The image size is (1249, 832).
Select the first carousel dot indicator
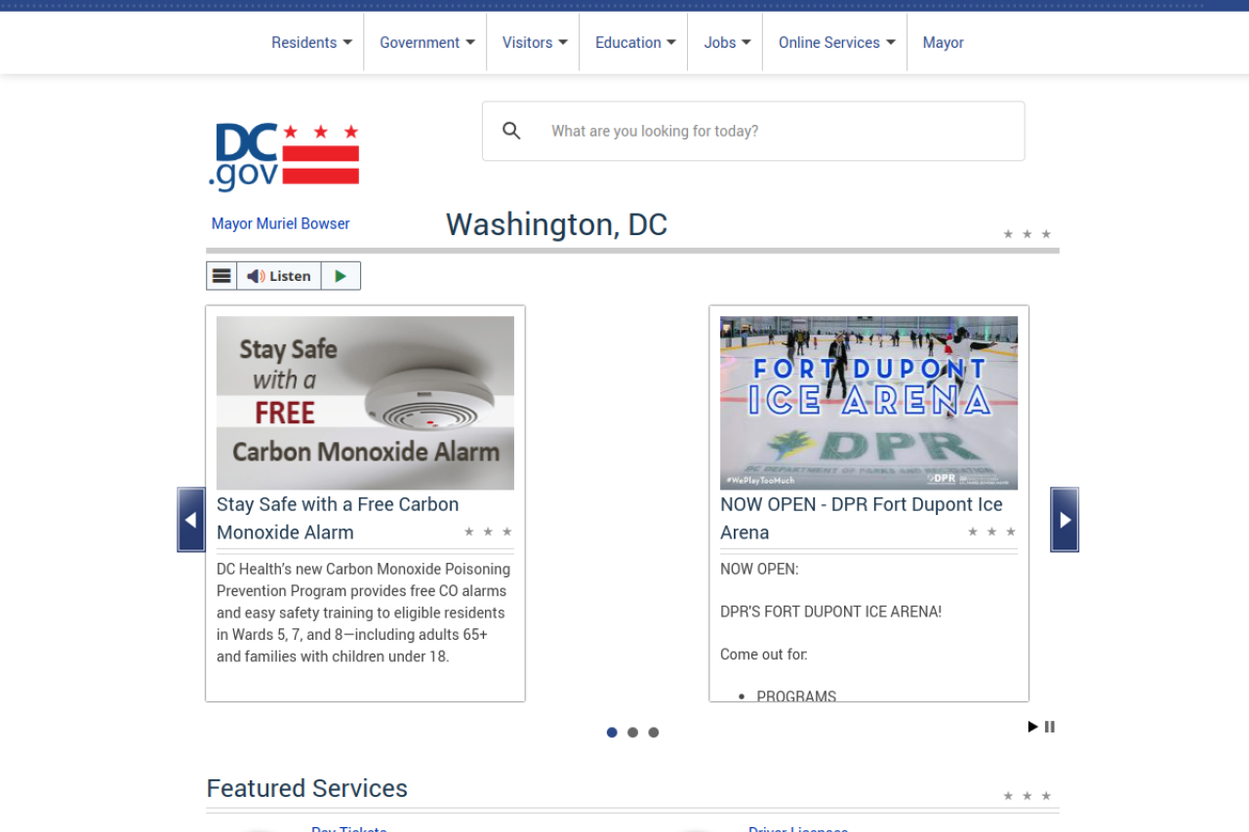[612, 733]
